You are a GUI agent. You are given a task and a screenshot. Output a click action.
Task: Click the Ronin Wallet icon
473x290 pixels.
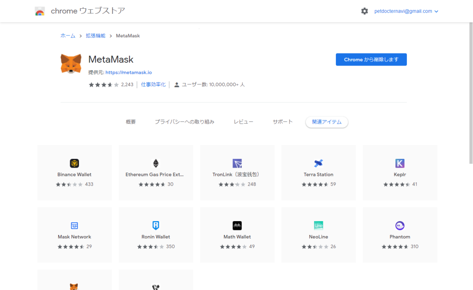click(156, 225)
